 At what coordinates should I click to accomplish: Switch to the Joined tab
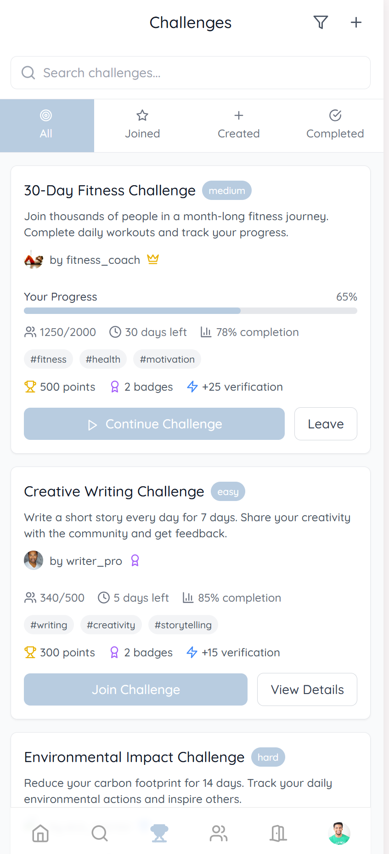click(142, 125)
